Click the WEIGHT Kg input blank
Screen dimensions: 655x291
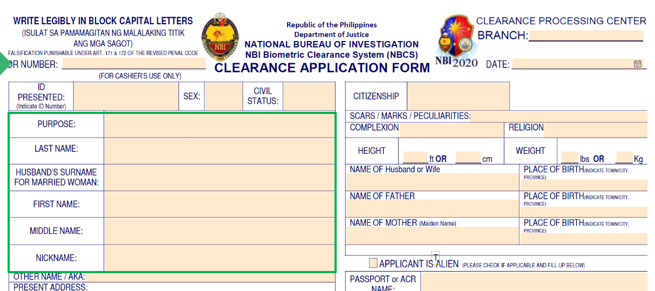coord(624,158)
